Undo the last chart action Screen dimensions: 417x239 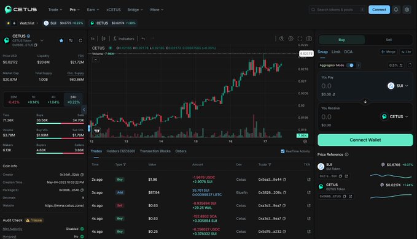(143, 39)
